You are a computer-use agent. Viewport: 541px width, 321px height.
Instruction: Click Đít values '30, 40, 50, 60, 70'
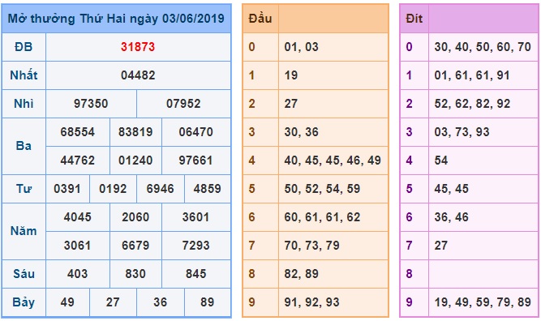tap(483, 47)
